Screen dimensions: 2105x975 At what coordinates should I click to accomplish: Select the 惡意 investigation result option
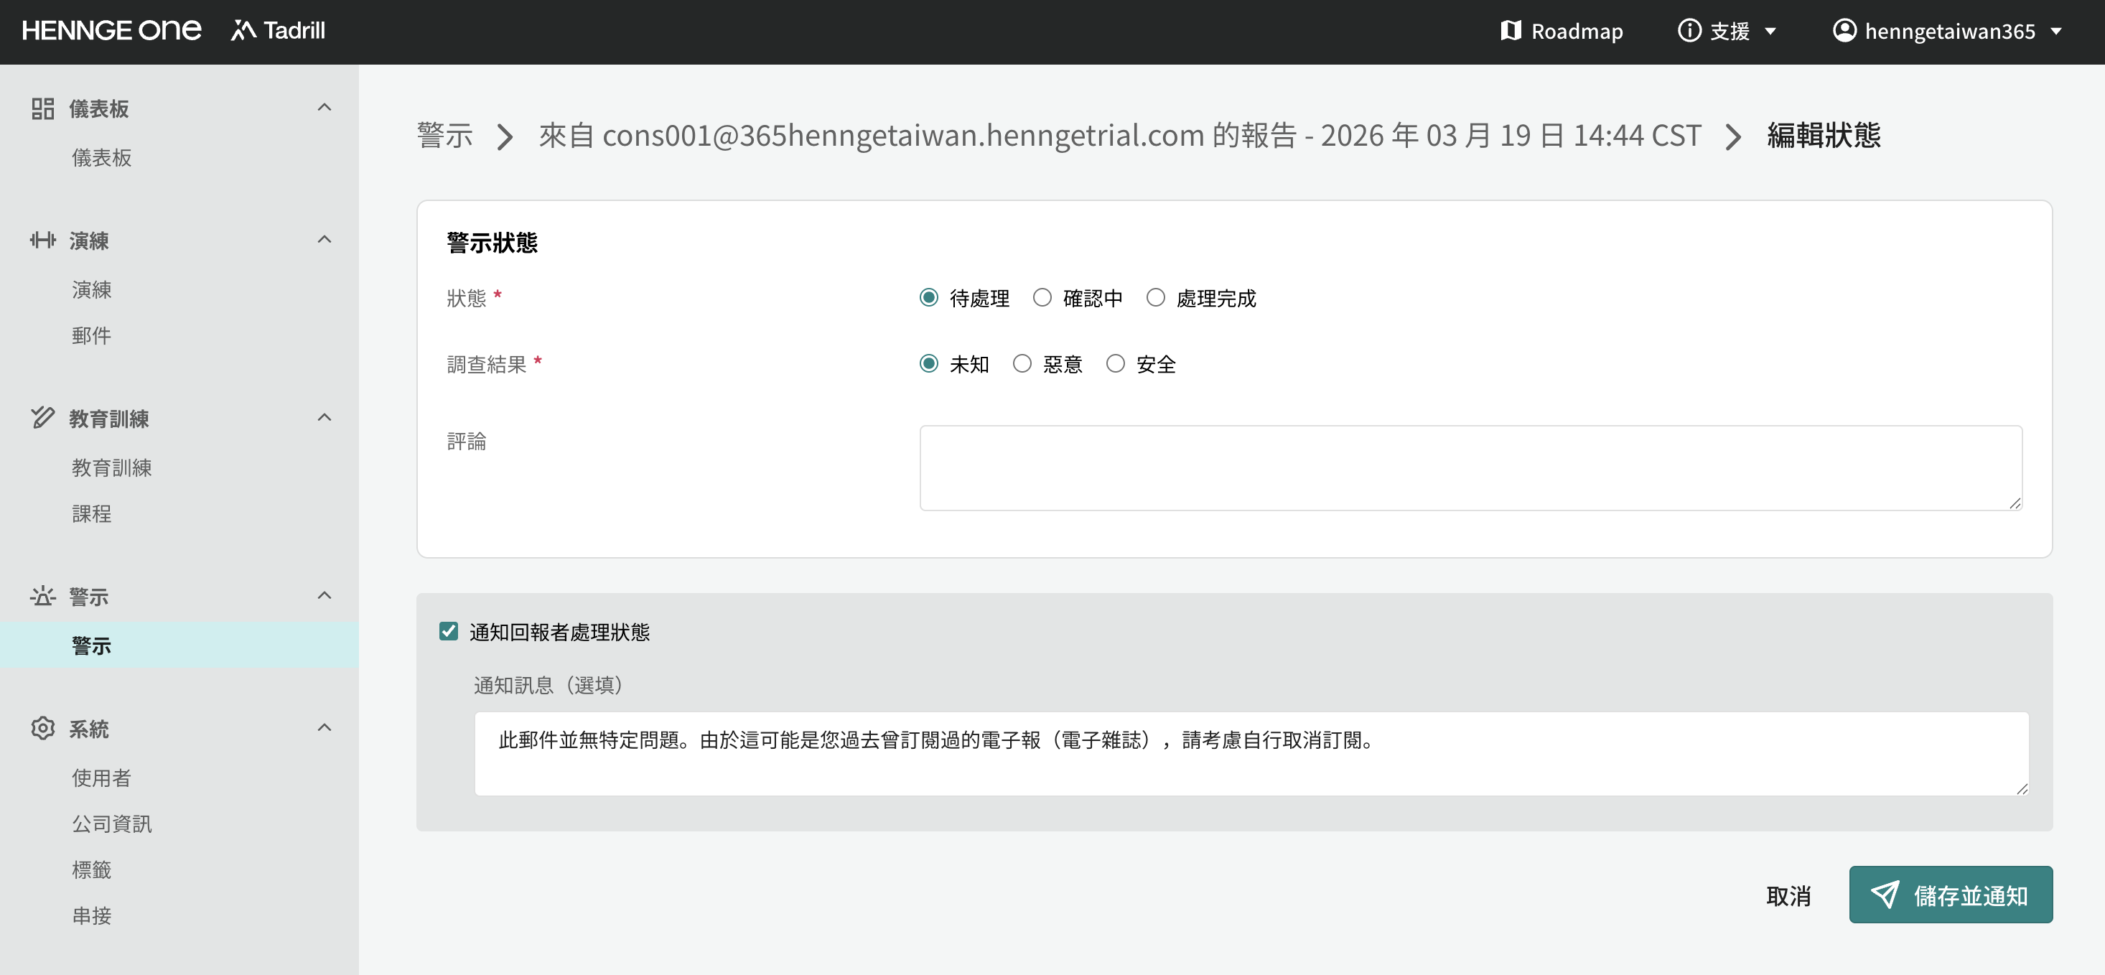tap(1022, 364)
